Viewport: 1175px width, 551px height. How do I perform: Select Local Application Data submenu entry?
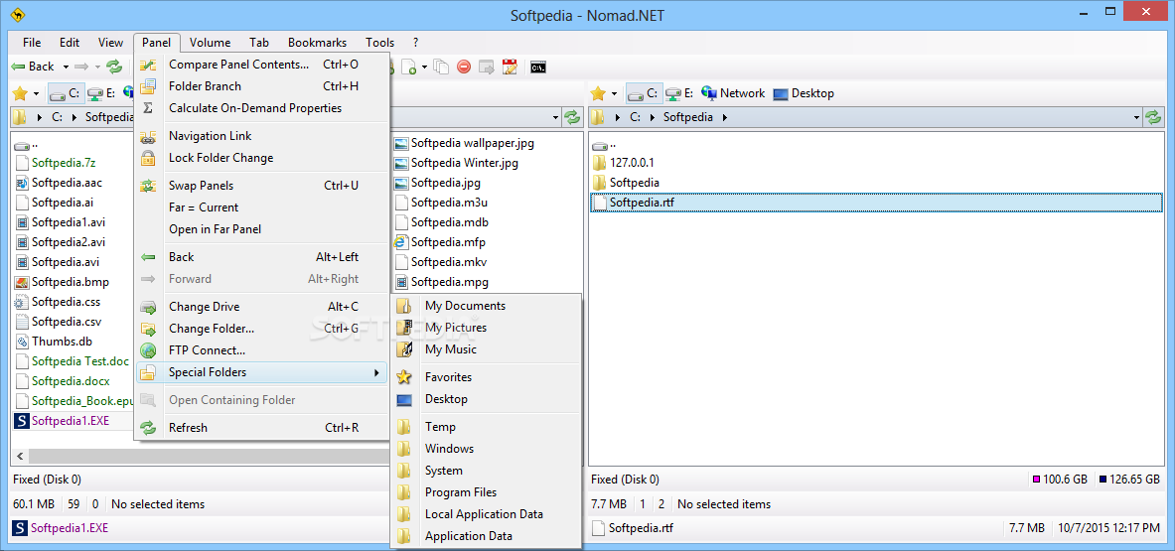tap(486, 514)
